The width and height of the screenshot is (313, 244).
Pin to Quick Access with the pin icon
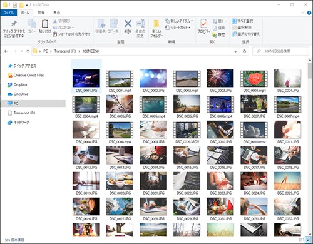click(x=14, y=24)
